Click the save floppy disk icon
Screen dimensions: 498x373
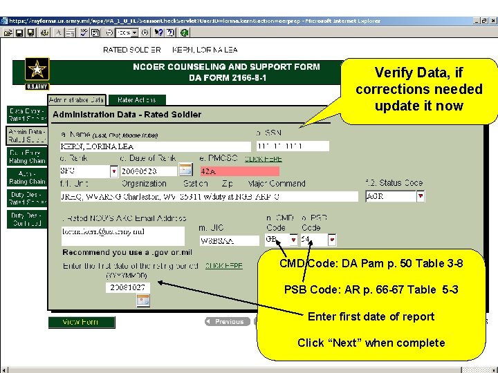pos(19,32)
